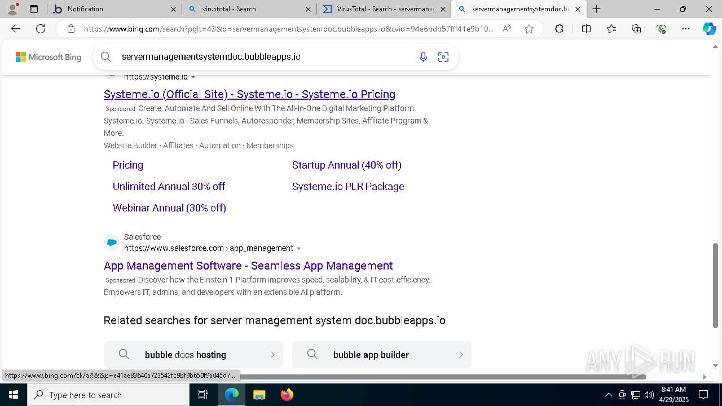Open Webinar Annual (30% off) link
Screen dimensions: 722x406
coord(169,208)
